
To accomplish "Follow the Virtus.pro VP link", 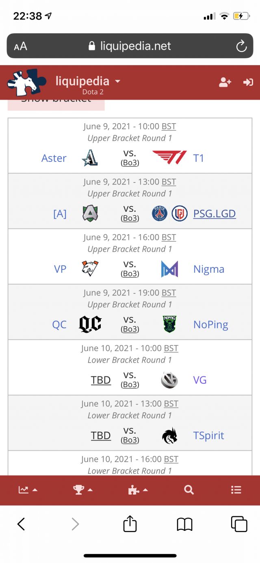I will coord(60,269).
